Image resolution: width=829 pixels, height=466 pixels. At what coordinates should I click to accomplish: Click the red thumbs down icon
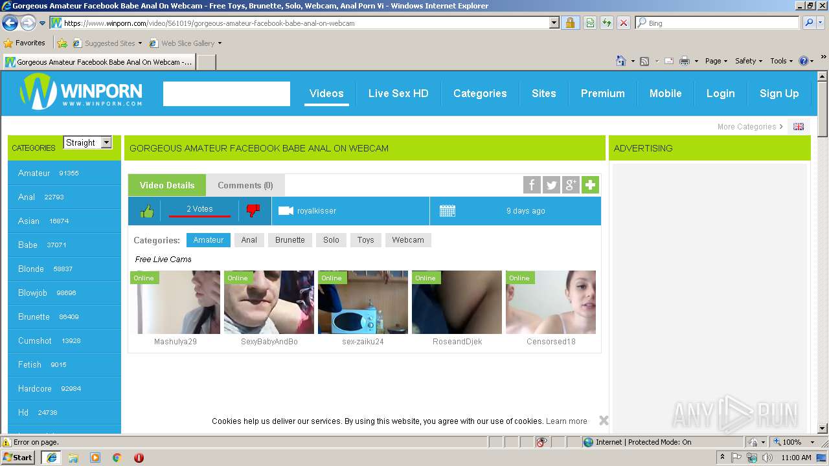[x=253, y=210]
